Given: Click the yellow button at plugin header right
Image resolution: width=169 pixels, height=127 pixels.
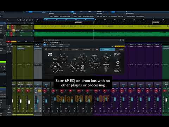Looking at the screenshot, I should pos(120,47).
